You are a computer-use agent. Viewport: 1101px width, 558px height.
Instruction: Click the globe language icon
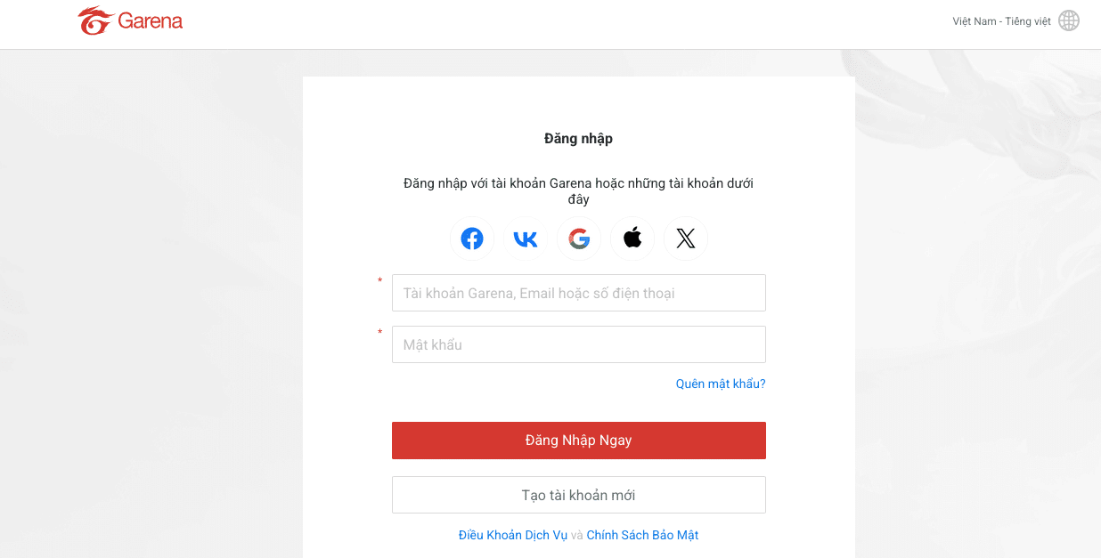point(1068,20)
